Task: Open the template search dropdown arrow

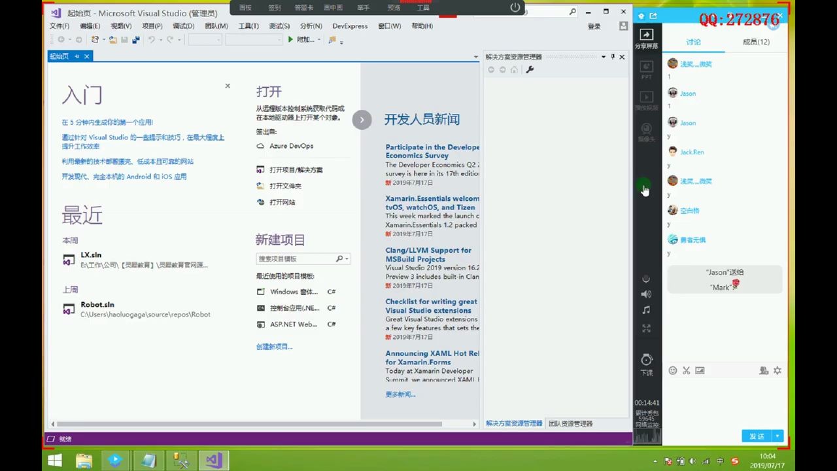Action: pyautogui.click(x=346, y=259)
